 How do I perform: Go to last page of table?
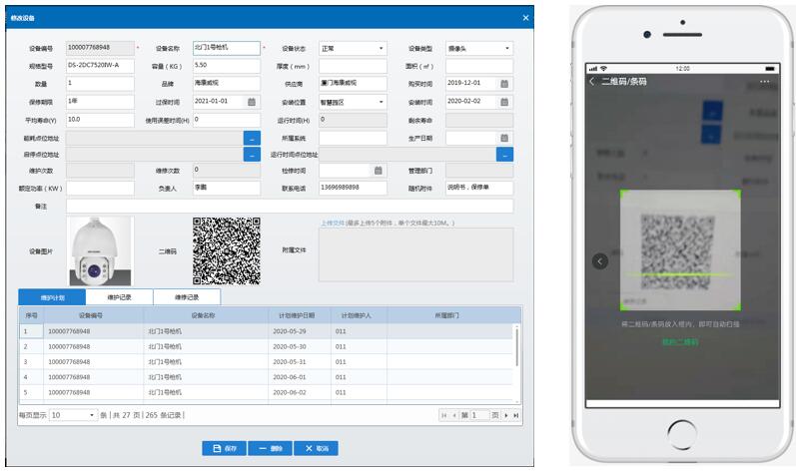point(515,415)
